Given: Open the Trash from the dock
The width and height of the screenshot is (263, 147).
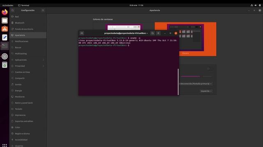Looking at the screenshot, I should 5,65.
